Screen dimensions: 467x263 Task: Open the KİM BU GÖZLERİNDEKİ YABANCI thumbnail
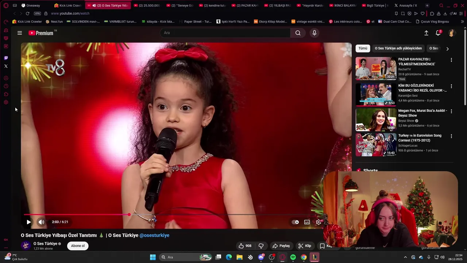376,95
